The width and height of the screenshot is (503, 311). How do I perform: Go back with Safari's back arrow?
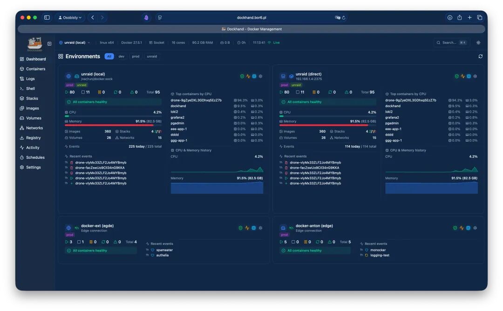[93, 18]
